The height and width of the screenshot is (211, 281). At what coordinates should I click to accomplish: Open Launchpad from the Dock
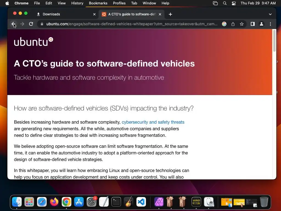[x=29, y=202]
